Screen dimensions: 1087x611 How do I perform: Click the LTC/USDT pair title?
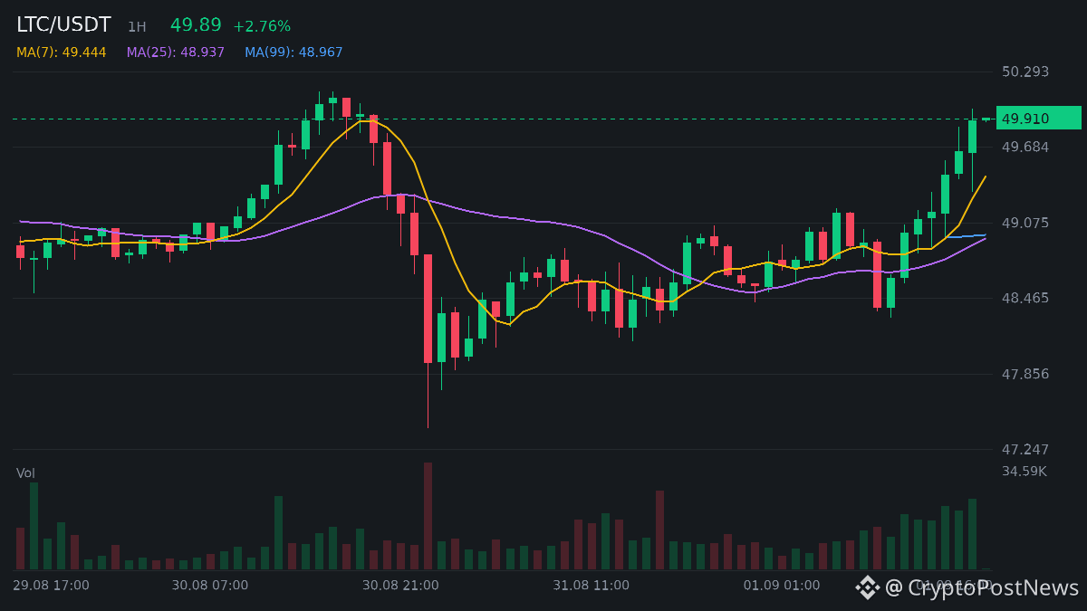pos(63,25)
